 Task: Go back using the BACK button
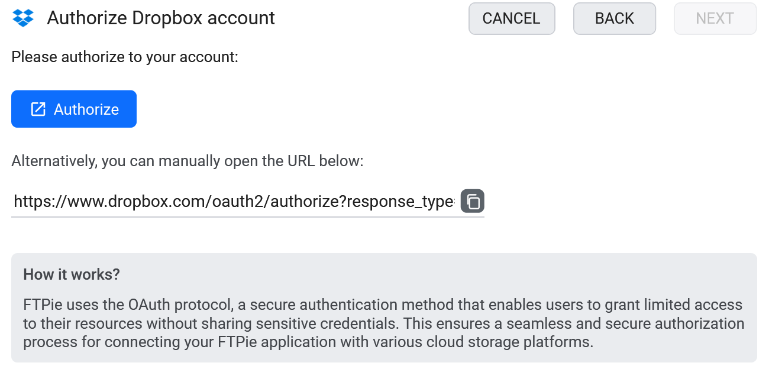click(x=615, y=18)
